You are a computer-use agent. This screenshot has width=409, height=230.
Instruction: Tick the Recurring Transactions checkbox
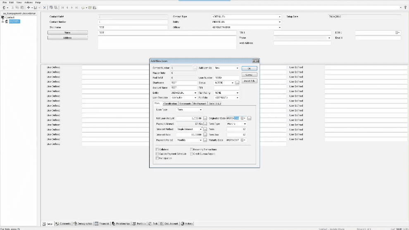click(191, 149)
